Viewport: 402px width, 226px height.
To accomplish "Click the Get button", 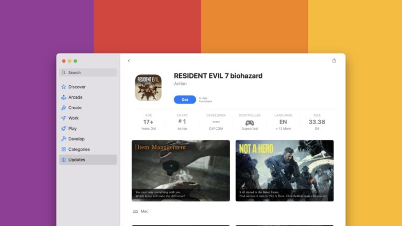I will [185, 100].
